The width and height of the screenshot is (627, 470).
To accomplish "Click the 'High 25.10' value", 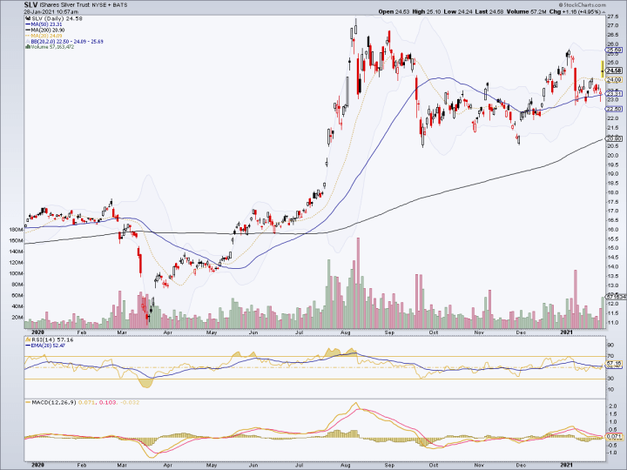I will 426,12.
